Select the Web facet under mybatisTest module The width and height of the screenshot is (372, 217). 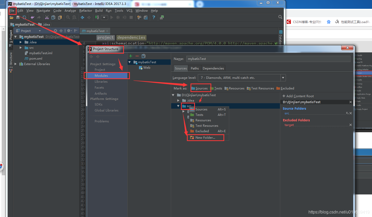click(144, 68)
